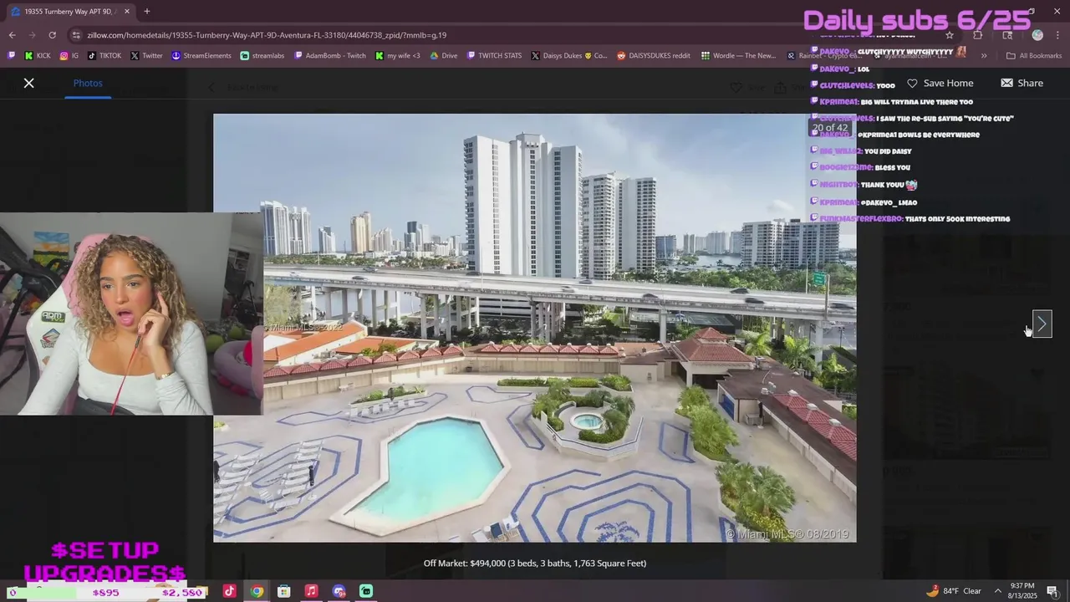Image resolution: width=1070 pixels, height=602 pixels.
Task: Open the All Bookmarks folder
Action: coord(1034,56)
